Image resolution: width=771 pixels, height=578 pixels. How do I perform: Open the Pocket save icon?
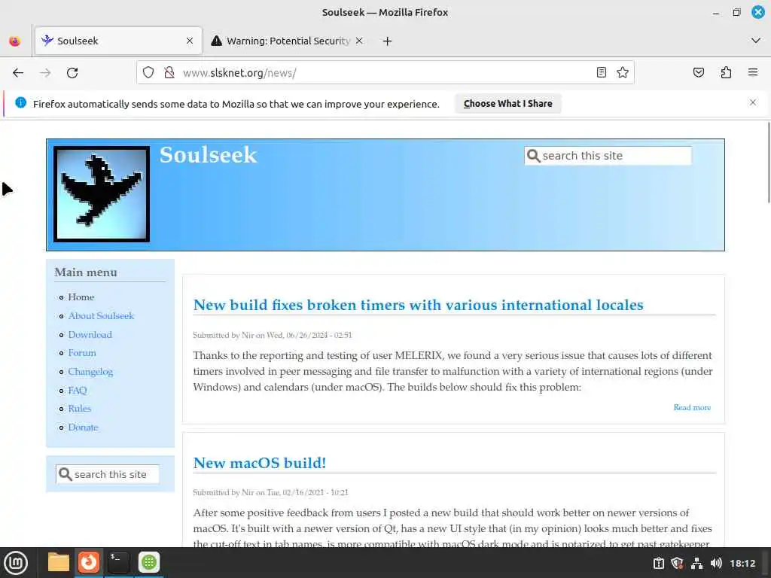point(698,73)
